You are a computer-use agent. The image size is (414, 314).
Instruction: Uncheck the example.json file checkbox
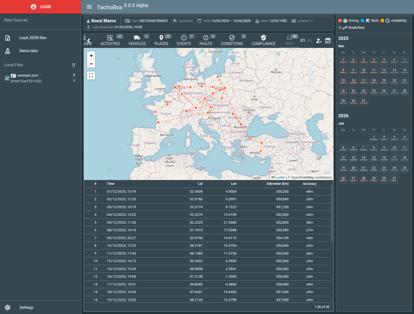[7, 78]
